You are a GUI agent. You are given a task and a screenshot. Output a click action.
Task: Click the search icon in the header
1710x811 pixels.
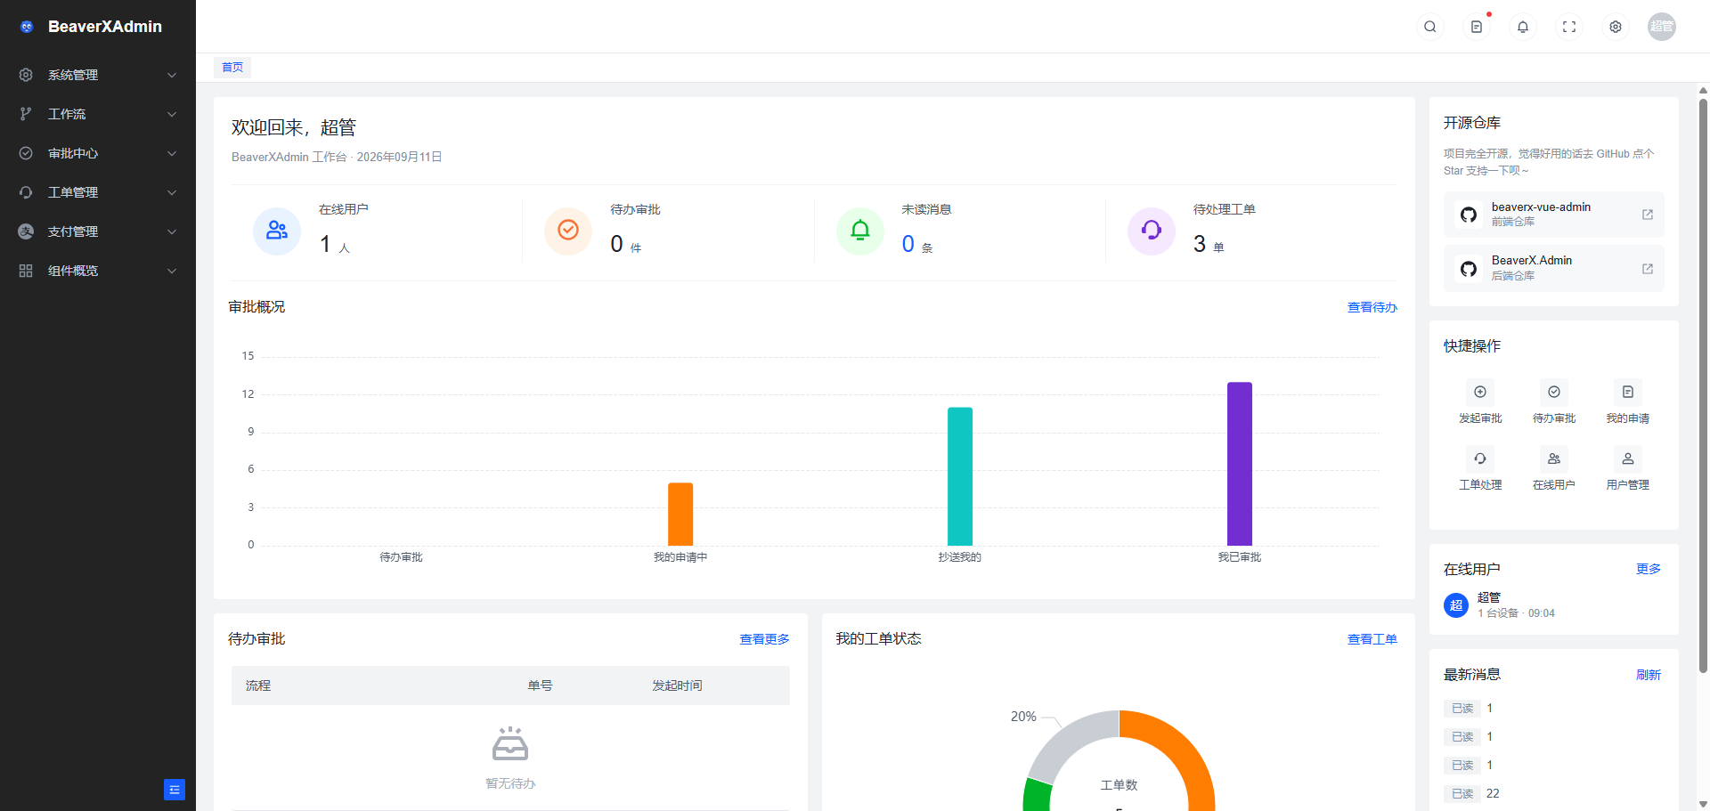point(1430,27)
